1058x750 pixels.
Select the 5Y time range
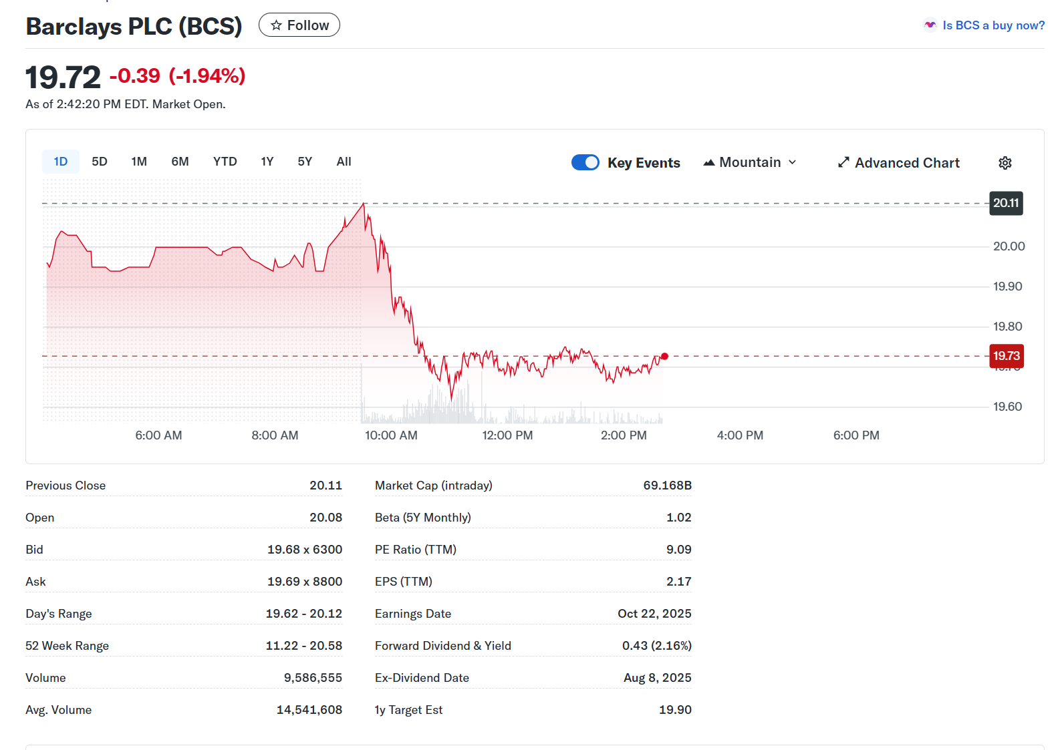tap(305, 162)
